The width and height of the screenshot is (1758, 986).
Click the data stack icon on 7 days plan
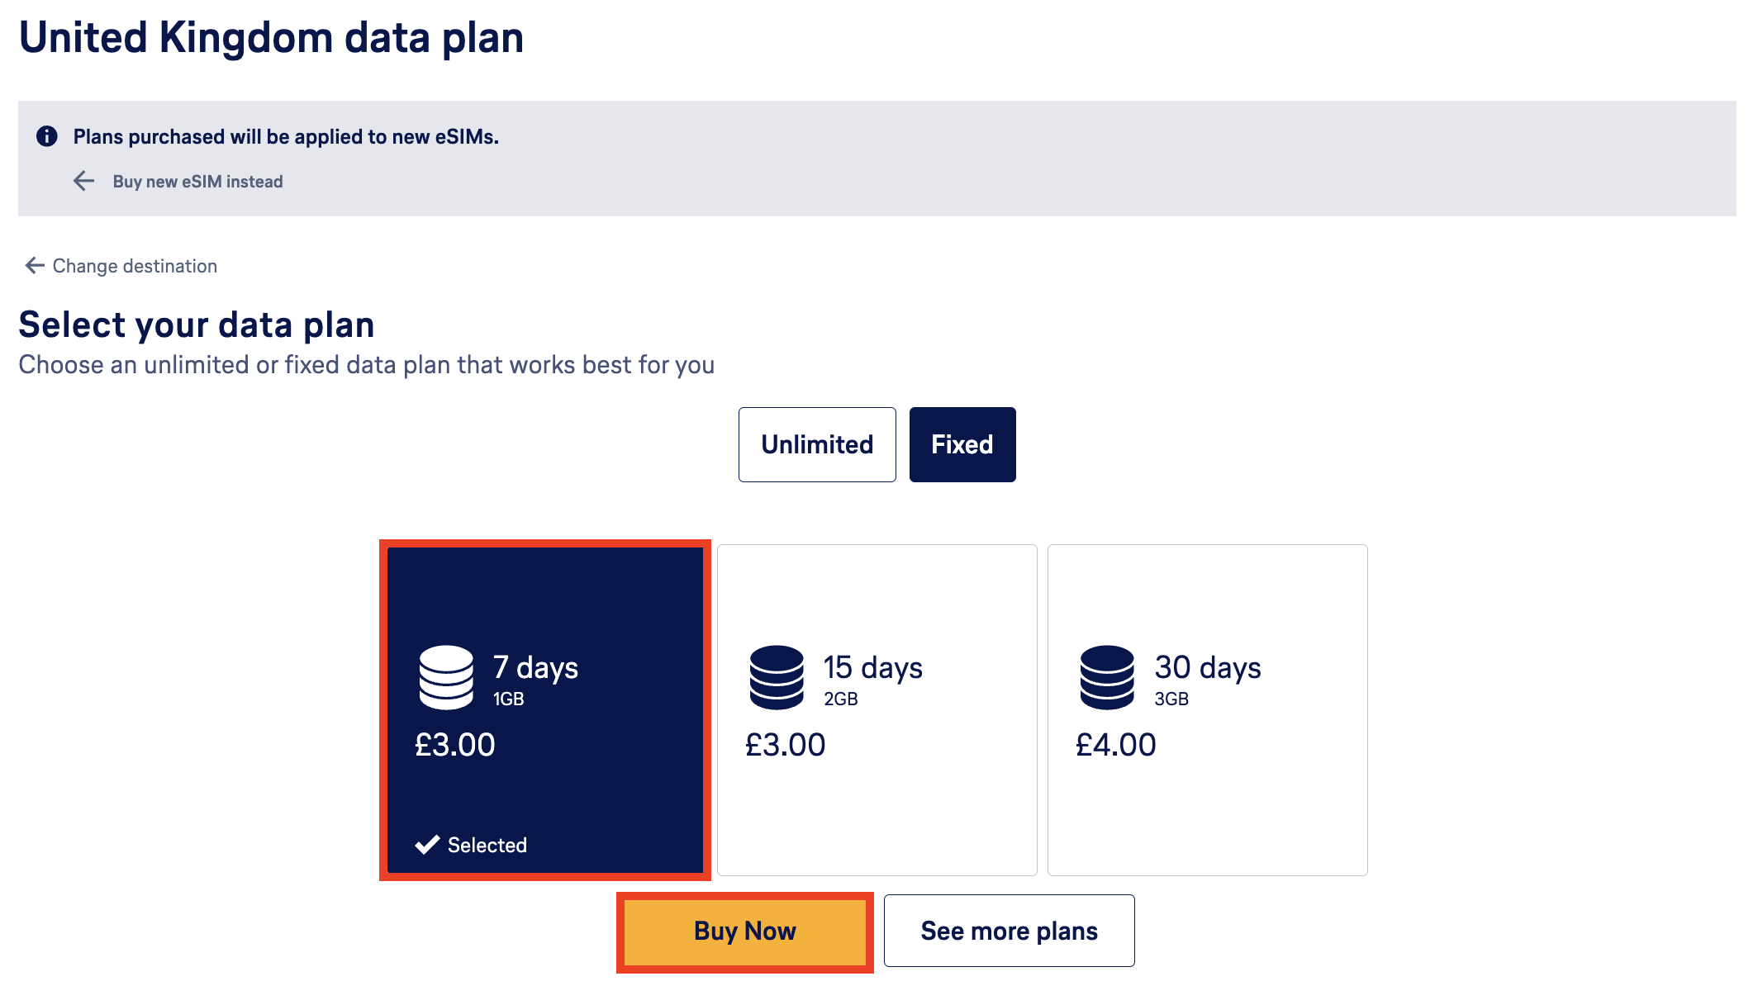[446, 677]
